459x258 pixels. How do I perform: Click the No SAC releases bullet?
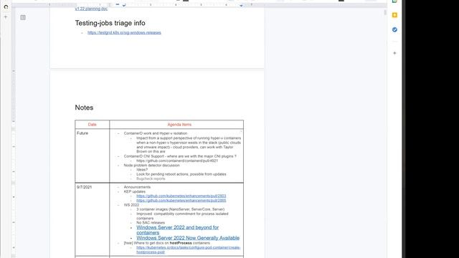(x=151, y=223)
